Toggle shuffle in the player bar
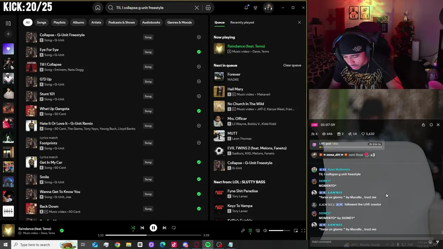This screenshot has width=443, height=249. [133, 228]
